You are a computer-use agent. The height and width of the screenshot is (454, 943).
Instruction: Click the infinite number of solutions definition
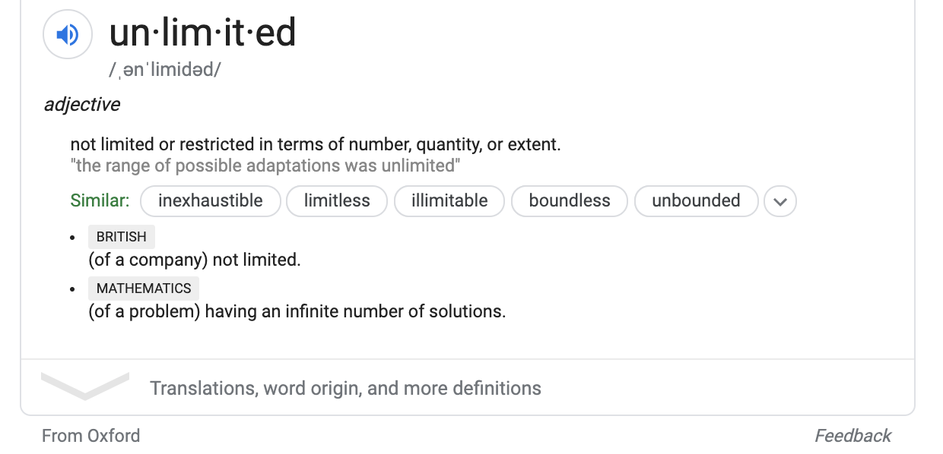[297, 311]
